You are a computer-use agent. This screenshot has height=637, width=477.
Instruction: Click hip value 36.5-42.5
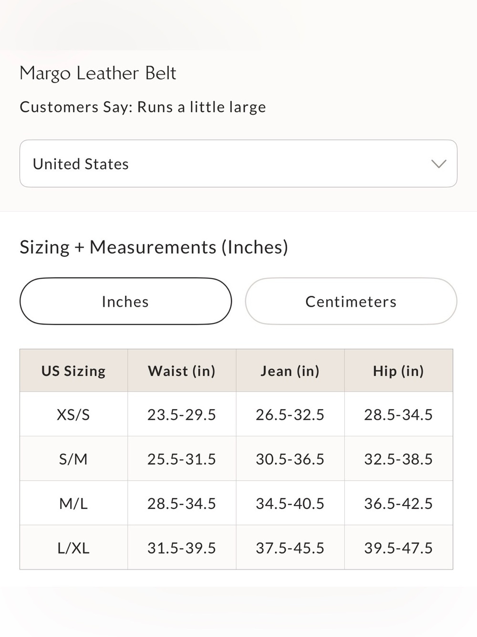pos(398,503)
